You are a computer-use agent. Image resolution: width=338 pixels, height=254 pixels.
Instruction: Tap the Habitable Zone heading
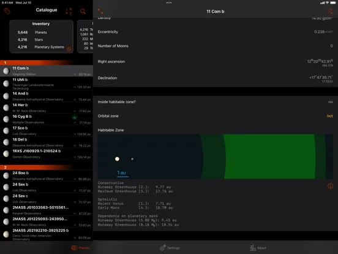111,130
